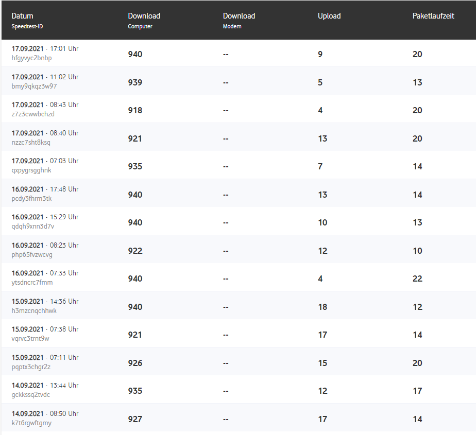Click upload value 18 in h3mzcnqchhwk row
Screen dimensions: 476x435
pos(322,307)
